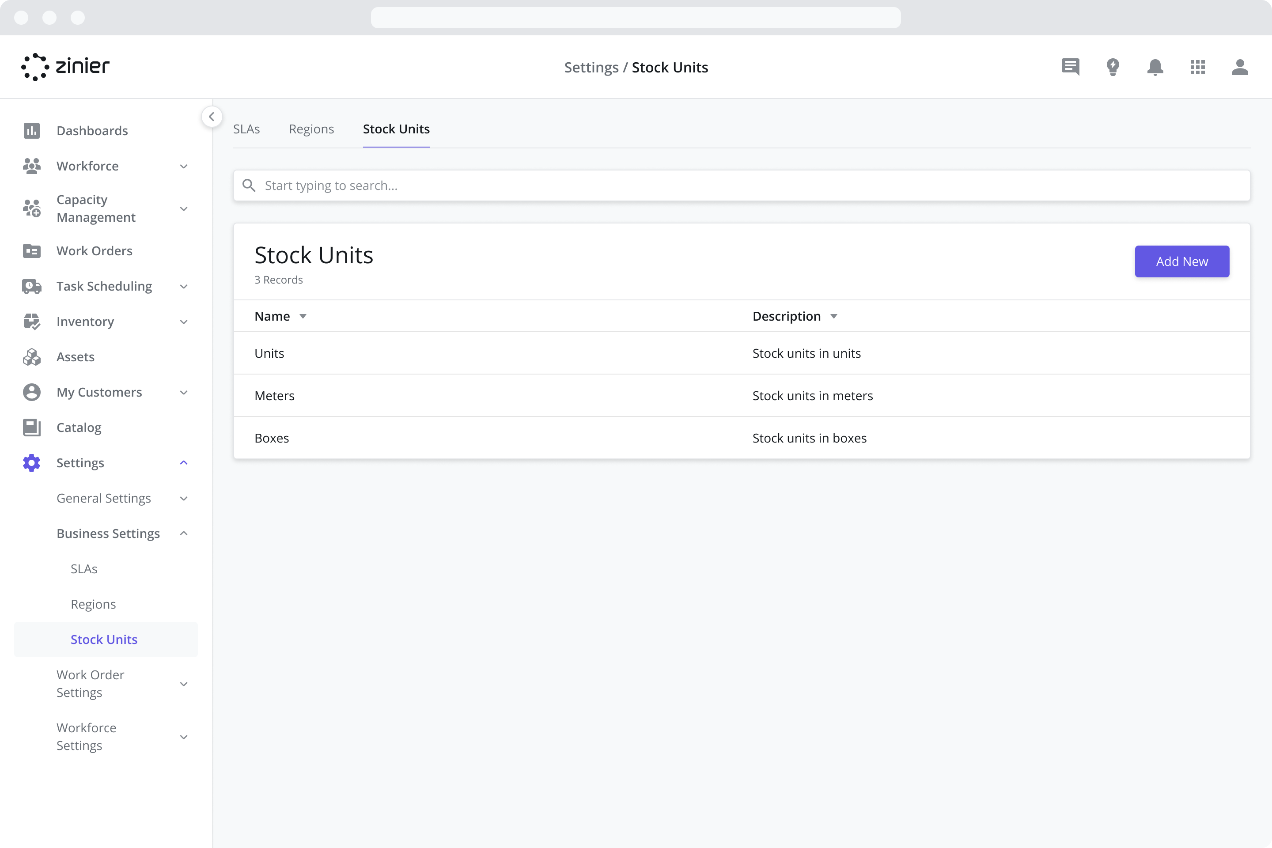Click the browser address bar
The height and width of the screenshot is (848, 1272).
point(636,17)
